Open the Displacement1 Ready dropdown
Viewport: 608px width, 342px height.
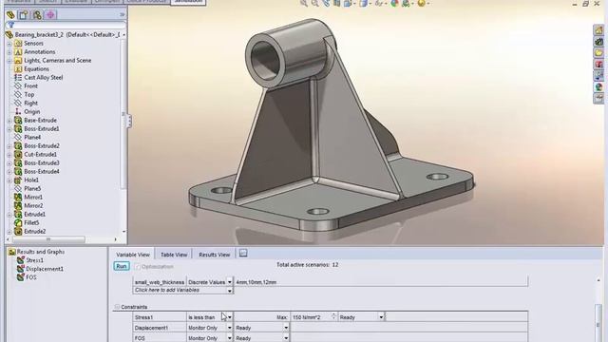coord(286,328)
